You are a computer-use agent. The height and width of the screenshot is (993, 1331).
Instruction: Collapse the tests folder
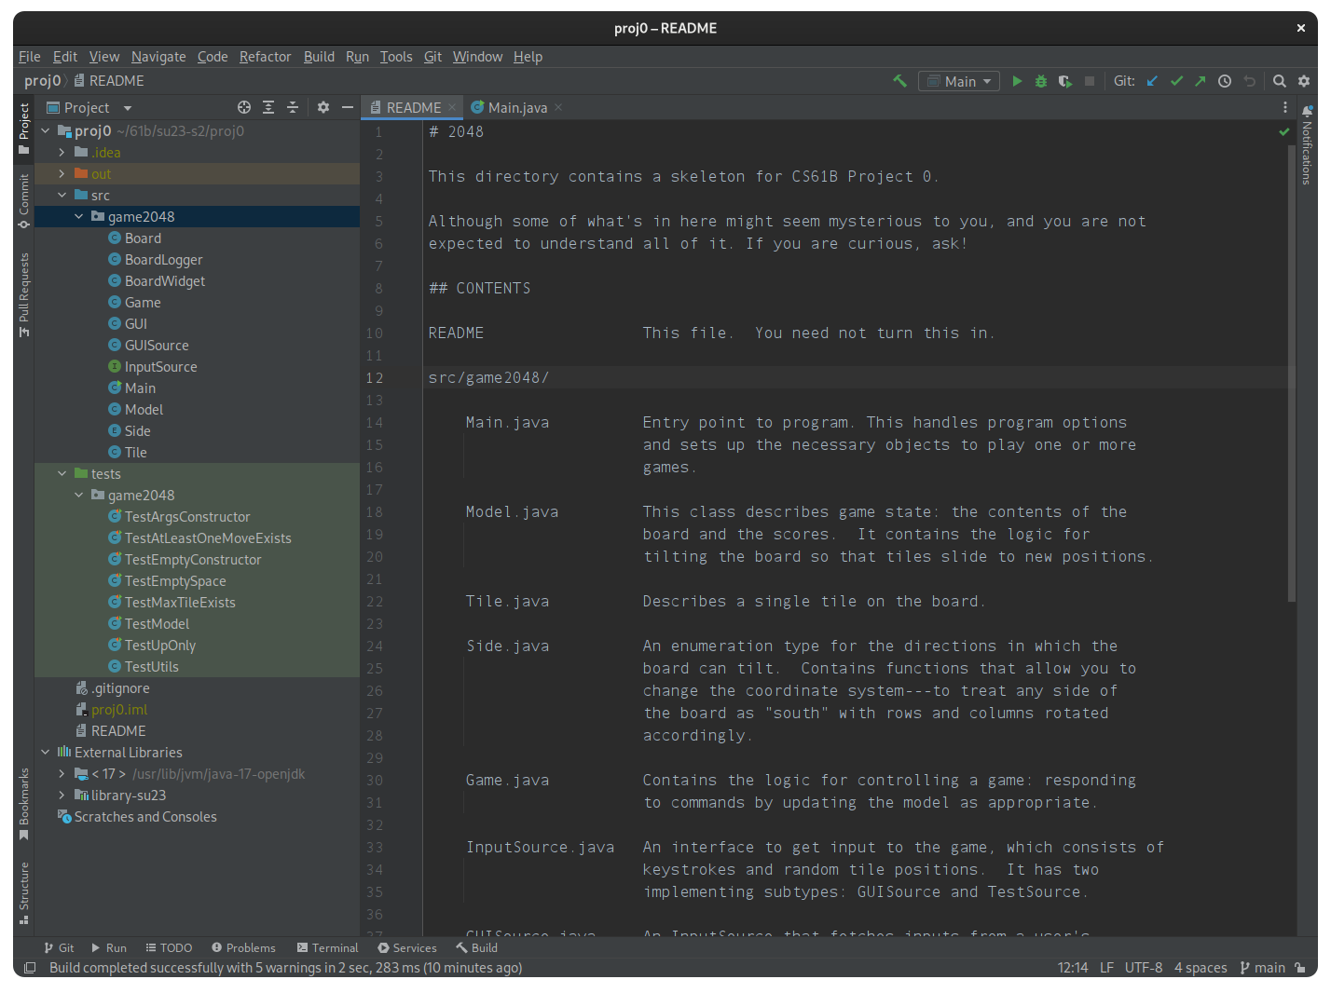pos(62,474)
